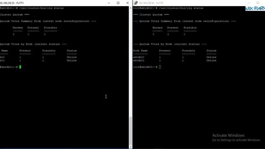Viewport: 265px width, 149px height.
Task: Click node table 'Present' header in the left terminal
Action: [25, 50]
